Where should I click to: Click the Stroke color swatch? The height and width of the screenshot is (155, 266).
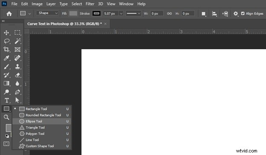96,14
